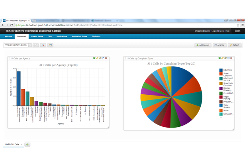Open the NYPD 311 Calls tab menu arrow
Viewport: 245px width, 168px height.
(22, 144)
